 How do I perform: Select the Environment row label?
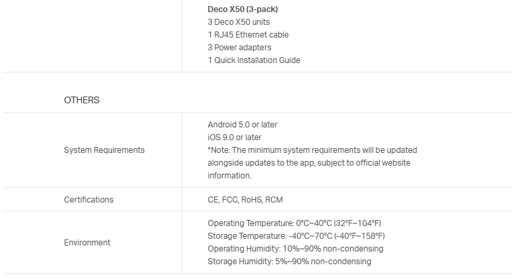pyautogui.click(x=87, y=242)
